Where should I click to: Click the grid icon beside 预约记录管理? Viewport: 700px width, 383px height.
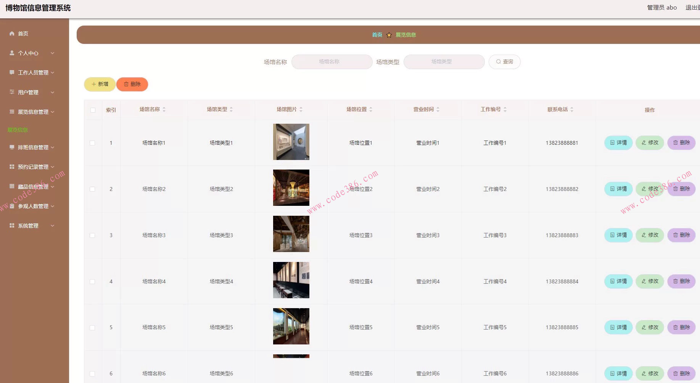pyautogui.click(x=12, y=167)
